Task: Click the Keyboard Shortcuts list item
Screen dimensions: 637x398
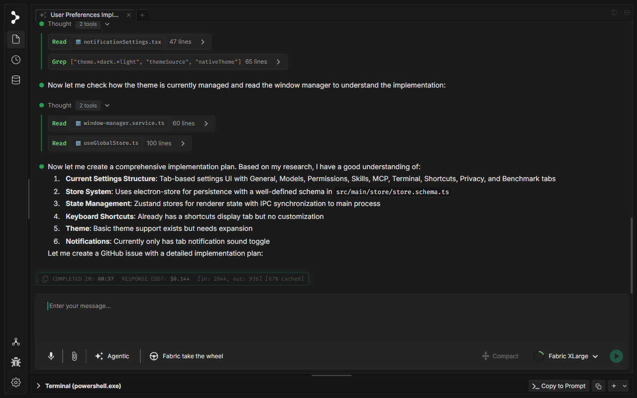Action: (x=195, y=216)
